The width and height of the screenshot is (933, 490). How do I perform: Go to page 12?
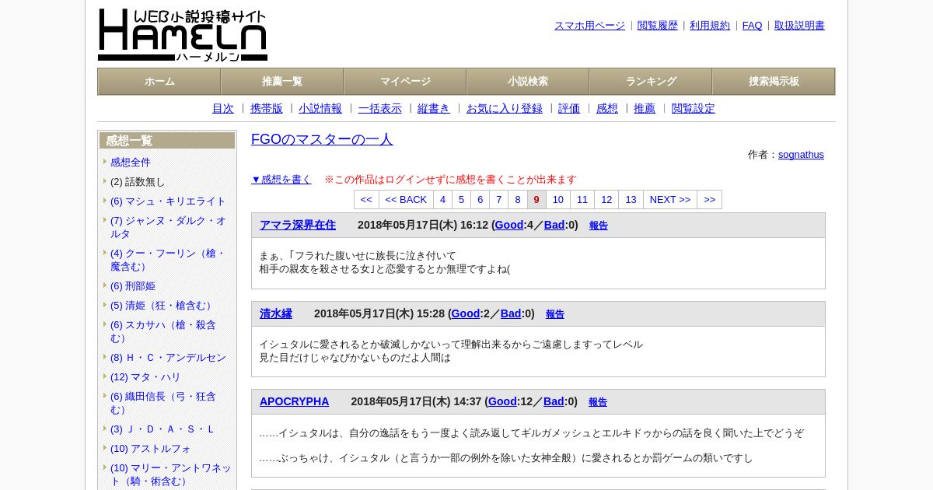[x=606, y=200]
